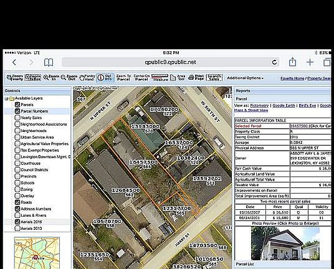Viewport: 334px width, 269px height.
Task: Uncheck the Aerials 2016 layer
Action: [x=17, y=222]
